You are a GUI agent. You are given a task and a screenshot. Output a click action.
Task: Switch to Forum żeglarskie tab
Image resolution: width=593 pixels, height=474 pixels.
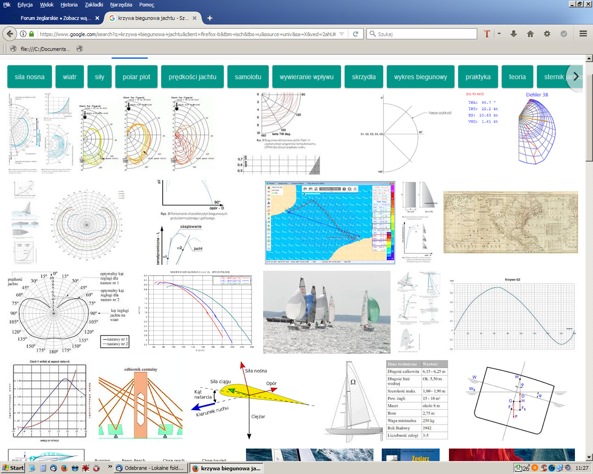pyautogui.click(x=55, y=18)
